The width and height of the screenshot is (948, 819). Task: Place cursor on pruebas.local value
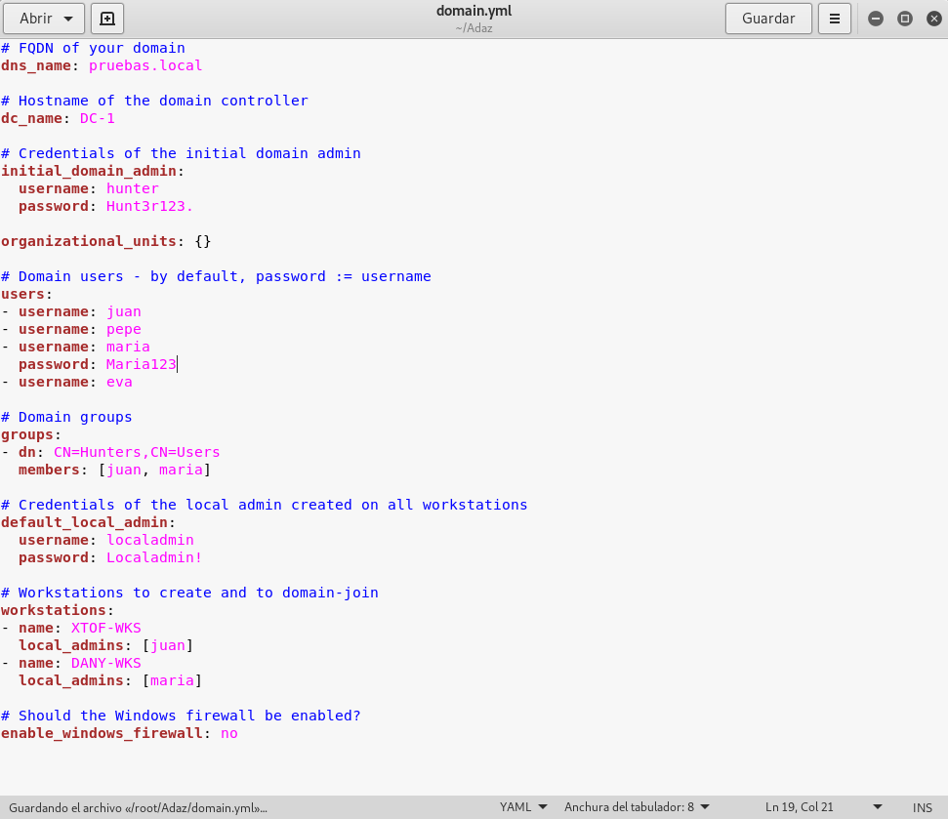pyautogui.click(x=145, y=65)
